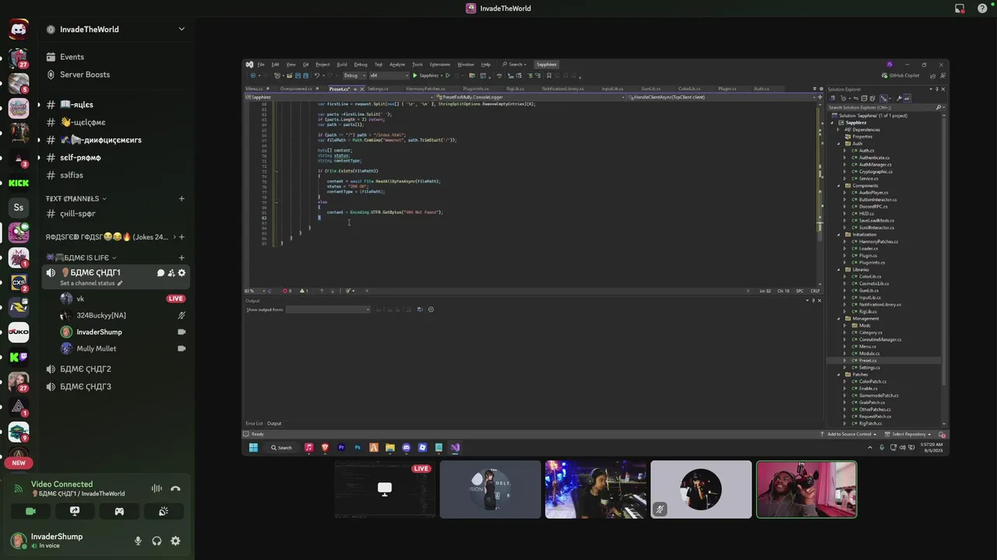Open Add to Source Control in status bar
Image resolution: width=997 pixels, height=560 pixels.
pyautogui.click(x=849, y=434)
